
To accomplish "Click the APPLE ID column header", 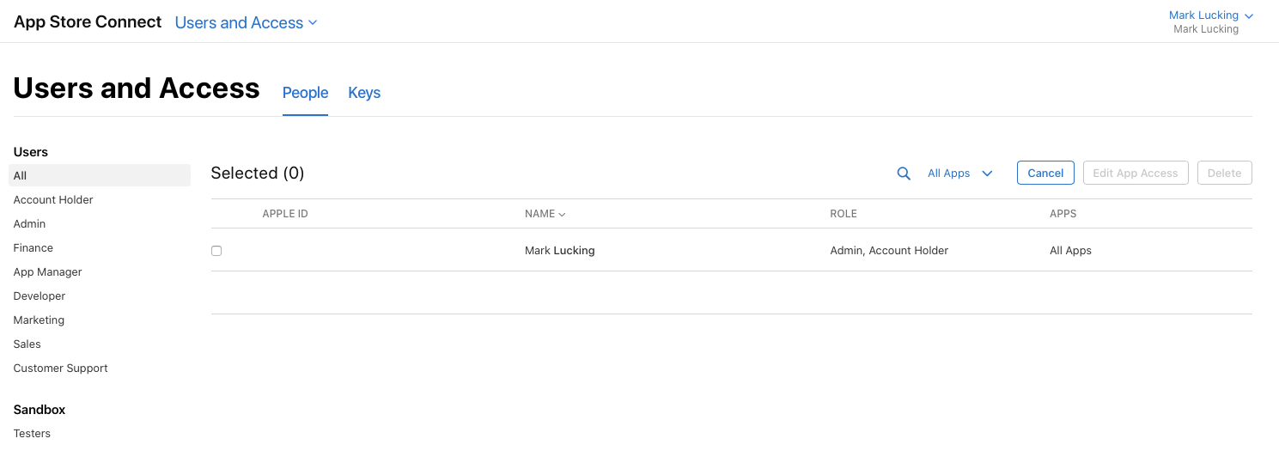I will (285, 214).
